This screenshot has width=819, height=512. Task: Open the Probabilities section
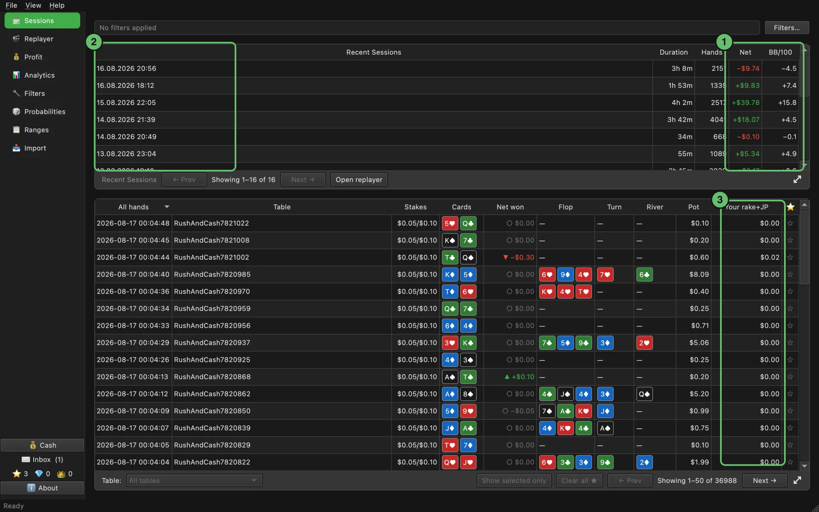click(x=42, y=112)
